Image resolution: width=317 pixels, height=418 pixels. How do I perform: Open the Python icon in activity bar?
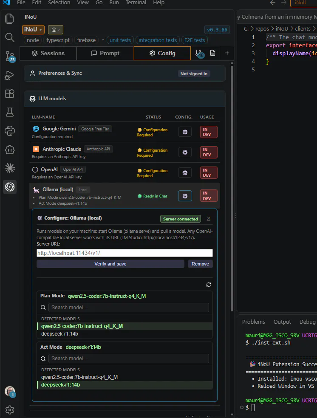click(10, 131)
